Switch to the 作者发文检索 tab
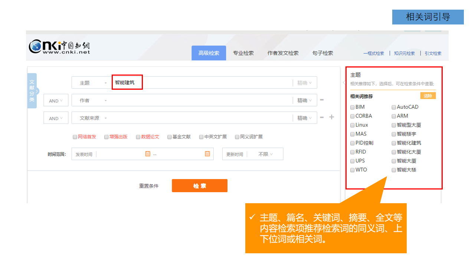475x267 pixels. 283,53
